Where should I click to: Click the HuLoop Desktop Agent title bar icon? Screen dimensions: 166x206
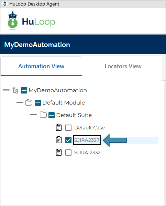[x=5, y=4]
